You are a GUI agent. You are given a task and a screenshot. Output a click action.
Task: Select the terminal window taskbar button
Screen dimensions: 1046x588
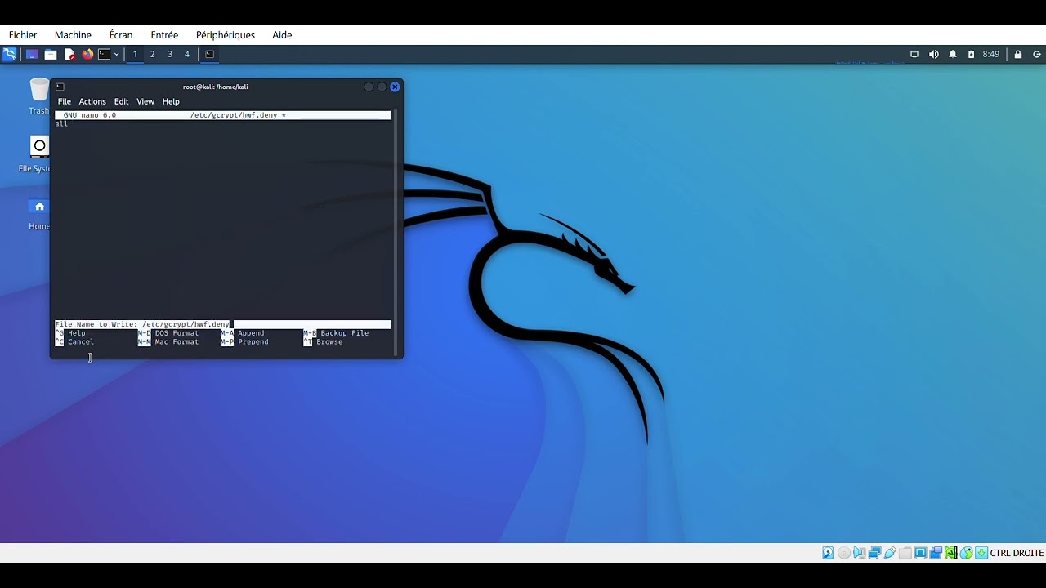209,54
